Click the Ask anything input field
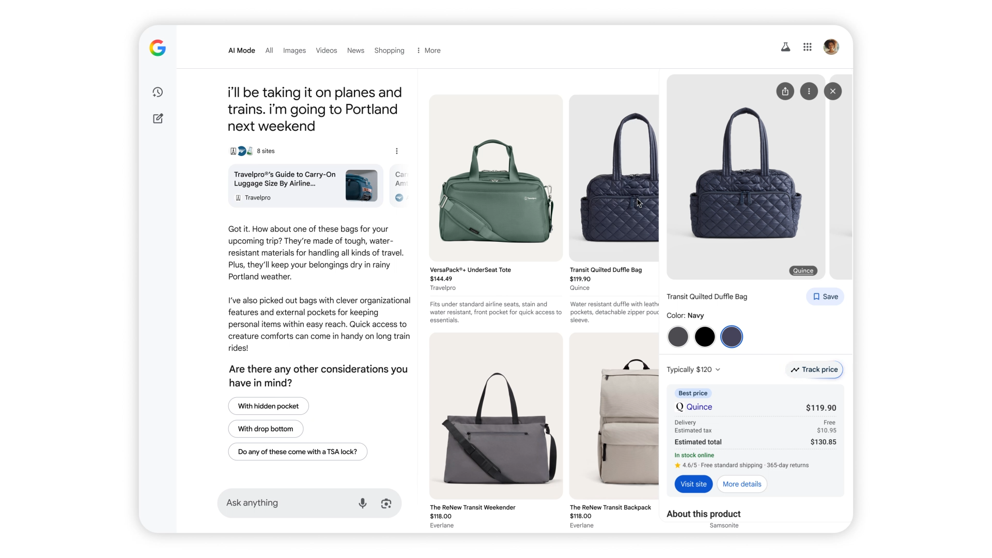Screen dimensions: 992x558 click(289, 503)
